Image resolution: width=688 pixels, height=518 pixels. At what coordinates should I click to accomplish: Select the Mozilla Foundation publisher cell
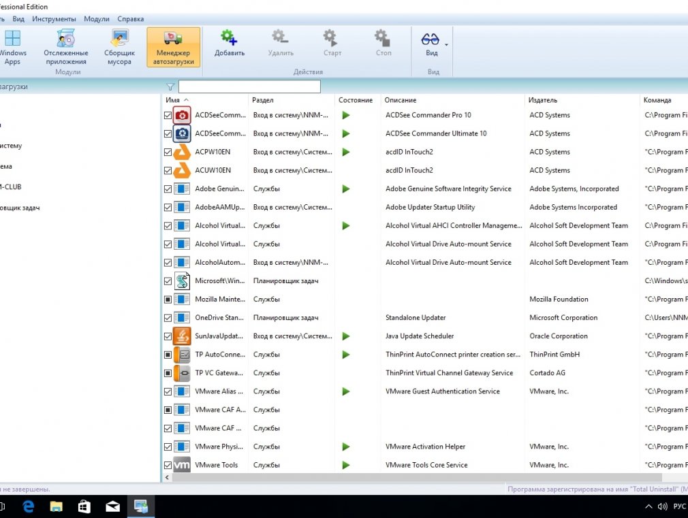click(559, 299)
